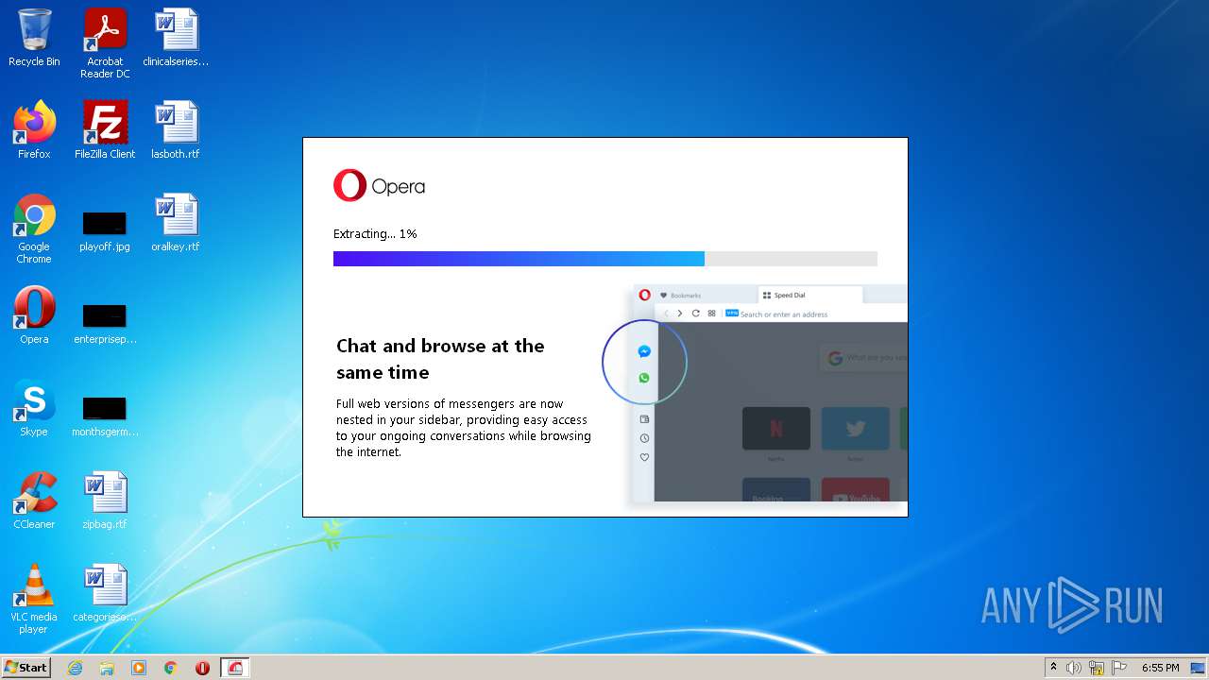Open the clinicalseries document icon

[x=176, y=38]
